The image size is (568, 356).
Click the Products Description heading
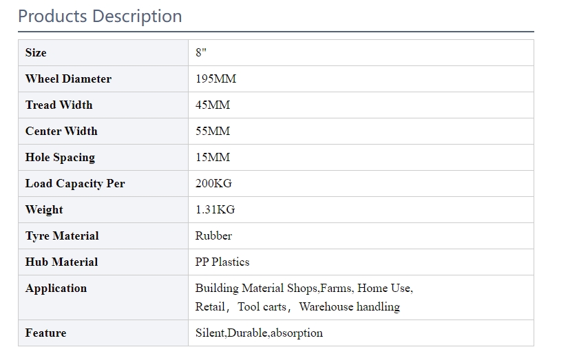pyautogui.click(x=100, y=17)
